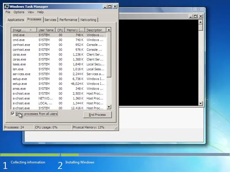Select the csrss.exe row with 1,236 K
This screenshot has height=172, width=230.
pyautogui.click(x=59, y=54)
